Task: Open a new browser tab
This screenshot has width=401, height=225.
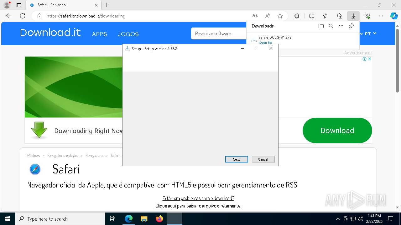Action: tap(107, 5)
